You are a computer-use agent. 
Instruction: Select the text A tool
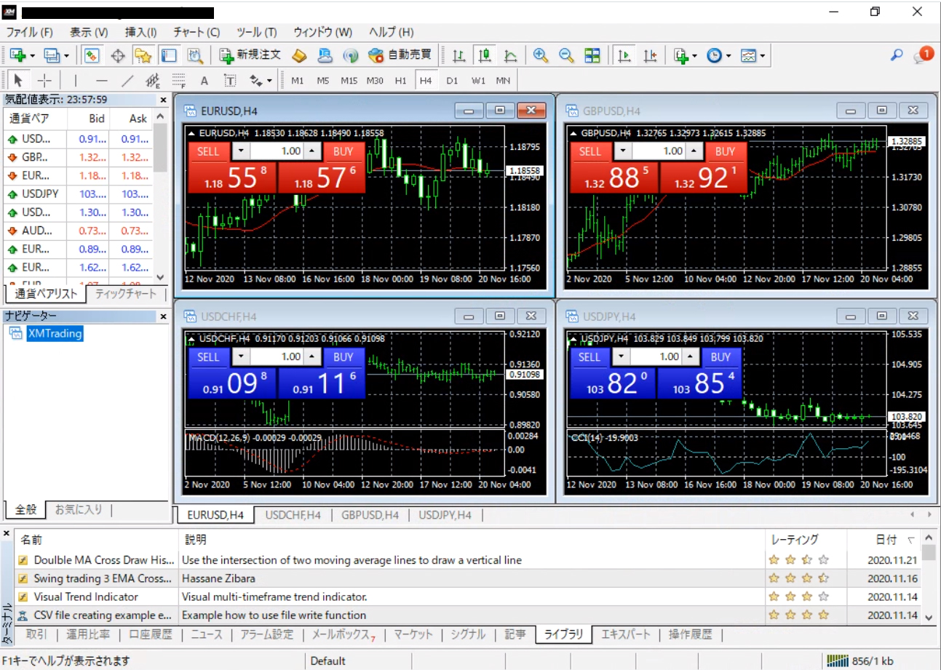pyautogui.click(x=205, y=80)
